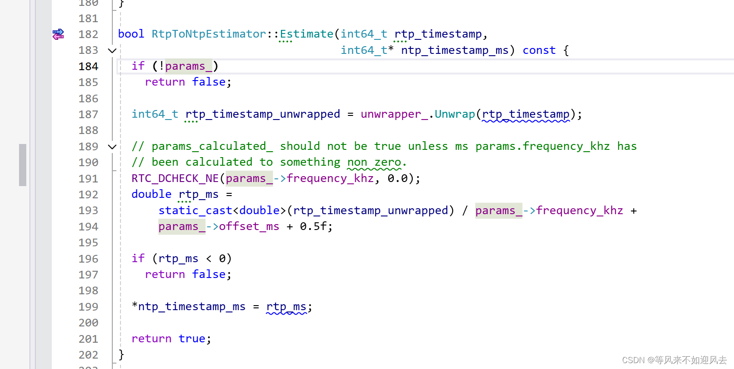Viewport: 734px width, 369px height.
Task: Click '0.5f' literal on line 194
Action: [x=313, y=226]
